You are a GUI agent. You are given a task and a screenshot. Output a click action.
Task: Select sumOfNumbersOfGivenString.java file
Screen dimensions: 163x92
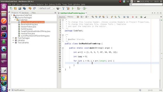[35, 36]
